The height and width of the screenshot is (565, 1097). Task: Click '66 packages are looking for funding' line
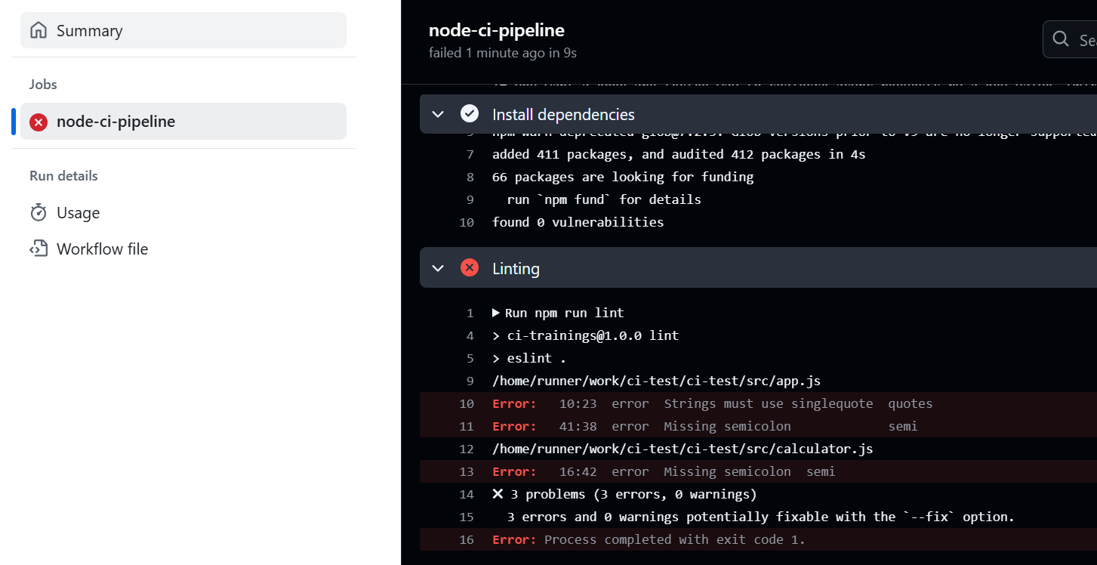click(x=623, y=177)
